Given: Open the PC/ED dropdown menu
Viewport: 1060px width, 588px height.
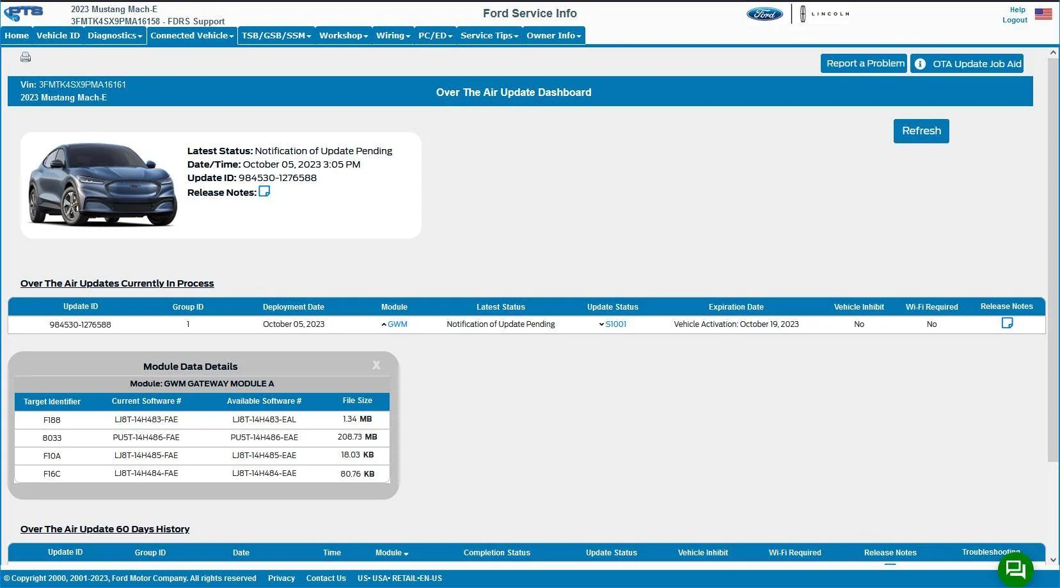Looking at the screenshot, I should coord(435,36).
